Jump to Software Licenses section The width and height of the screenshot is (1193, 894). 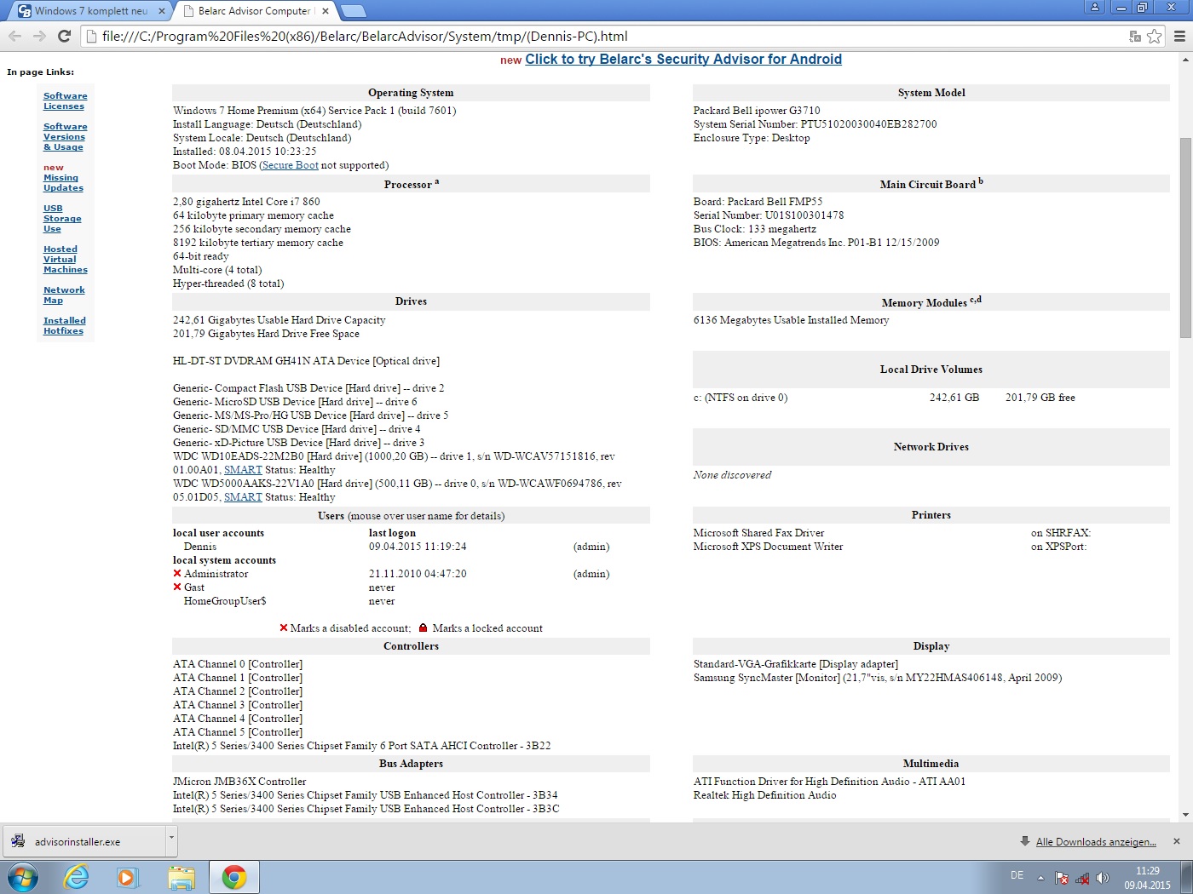coord(65,101)
